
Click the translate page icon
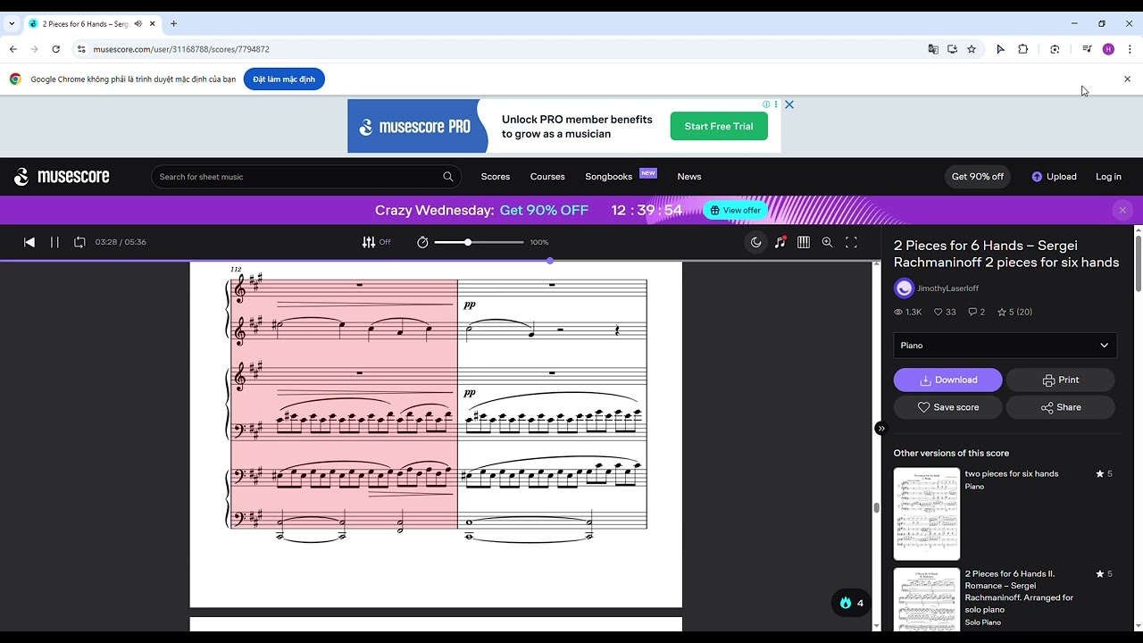point(933,49)
